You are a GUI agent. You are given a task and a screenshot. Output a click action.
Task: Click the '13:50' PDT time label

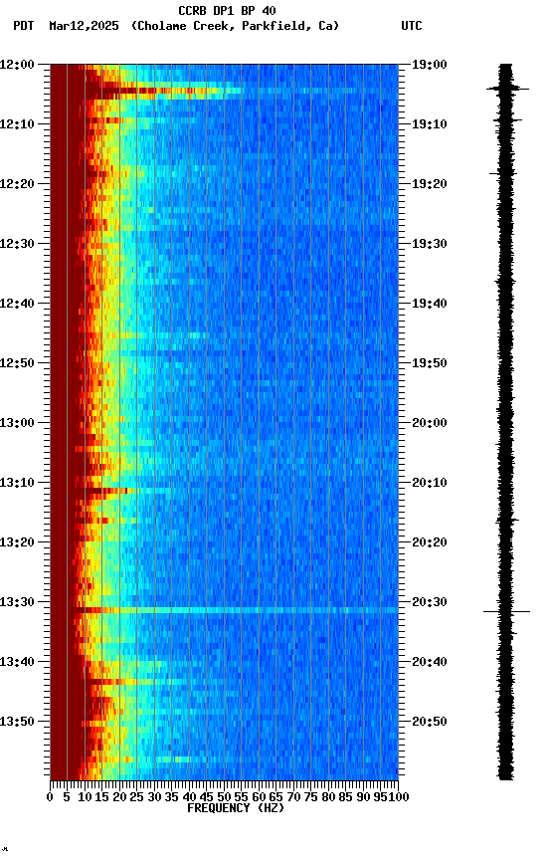17,722
